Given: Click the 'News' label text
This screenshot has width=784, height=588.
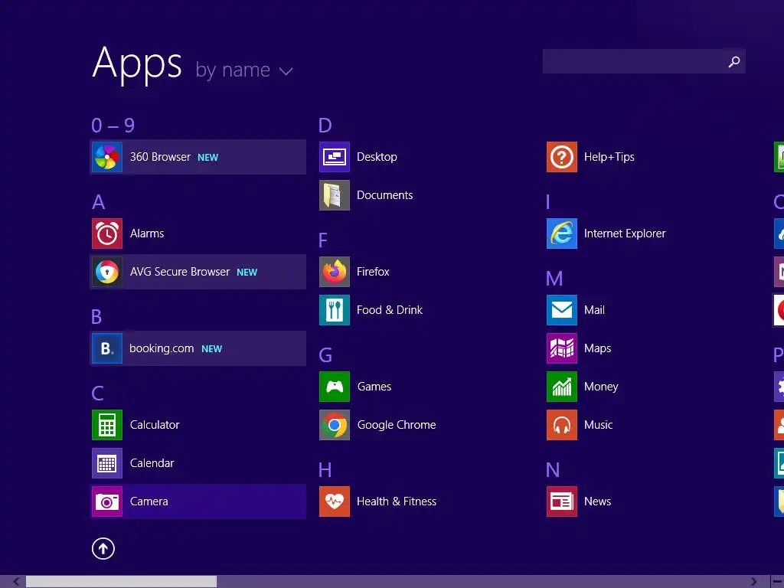Looking at the screenshot, I should [597, 501].
